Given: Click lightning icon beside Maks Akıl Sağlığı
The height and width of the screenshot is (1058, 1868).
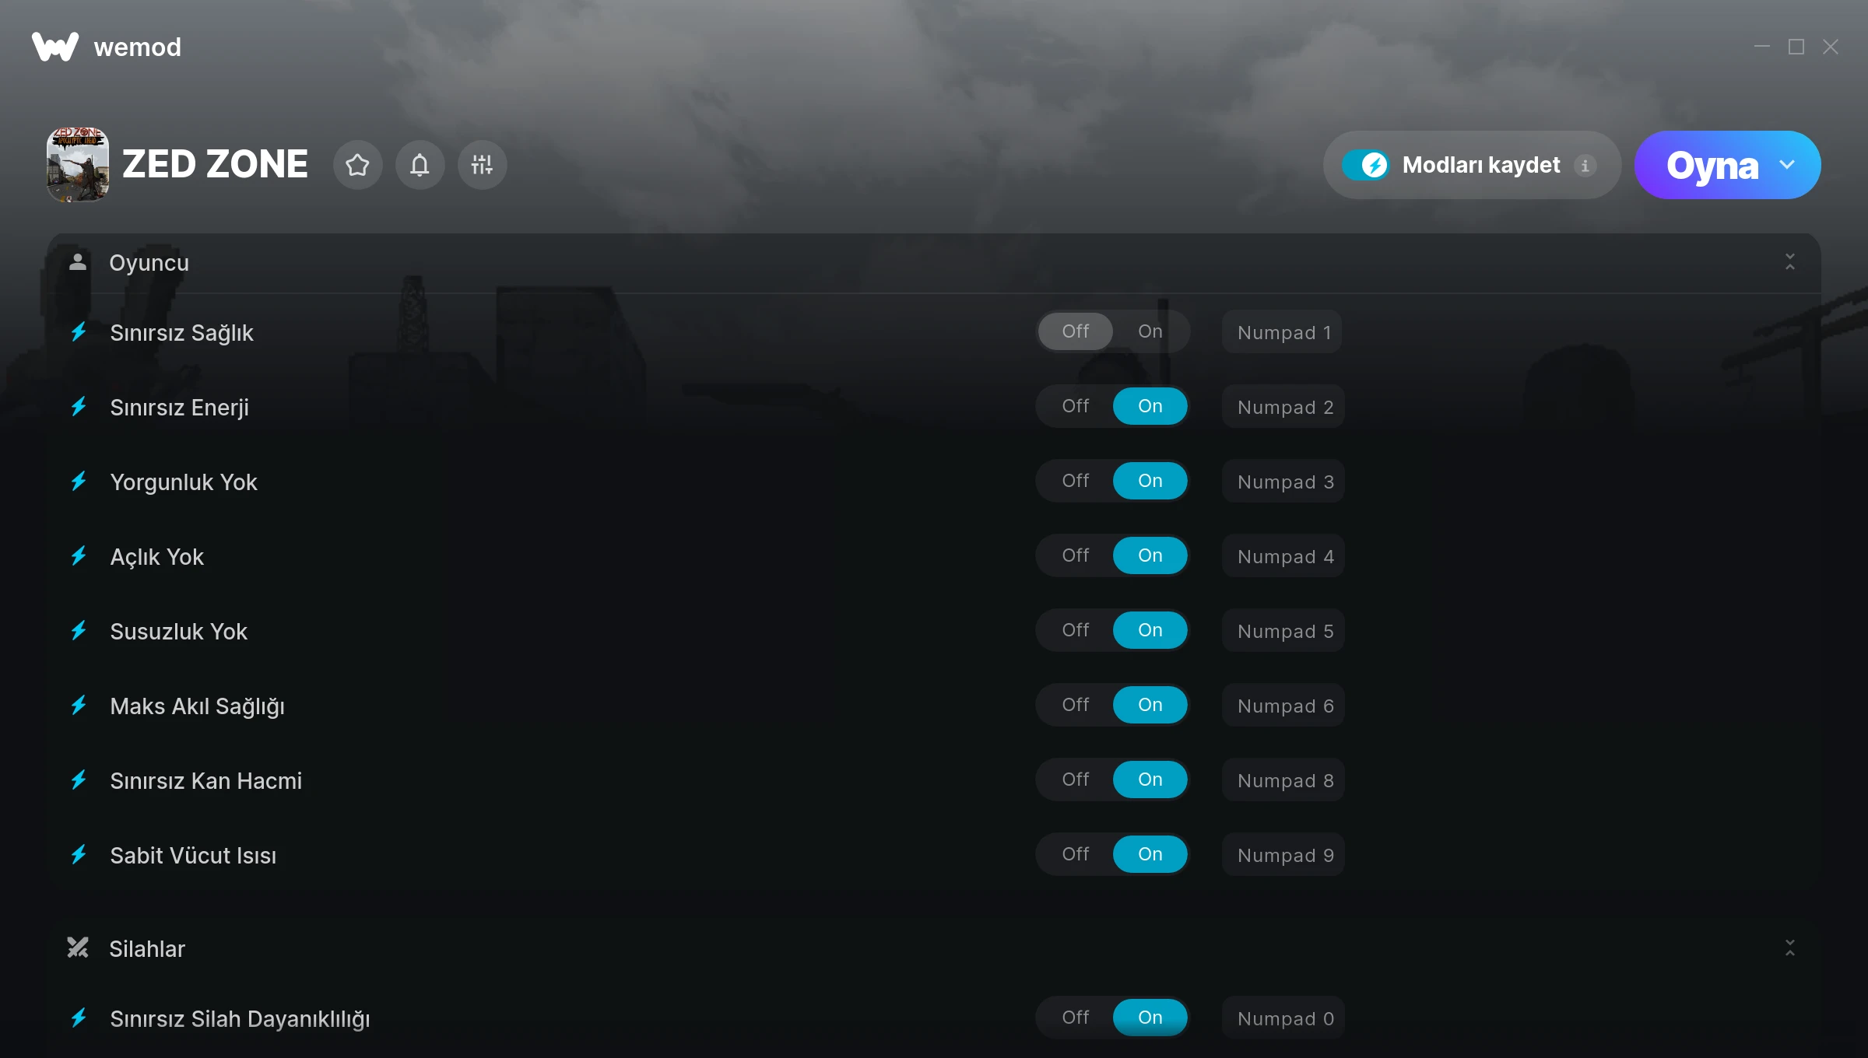Looking at the screenshot, I should [79, 706].
